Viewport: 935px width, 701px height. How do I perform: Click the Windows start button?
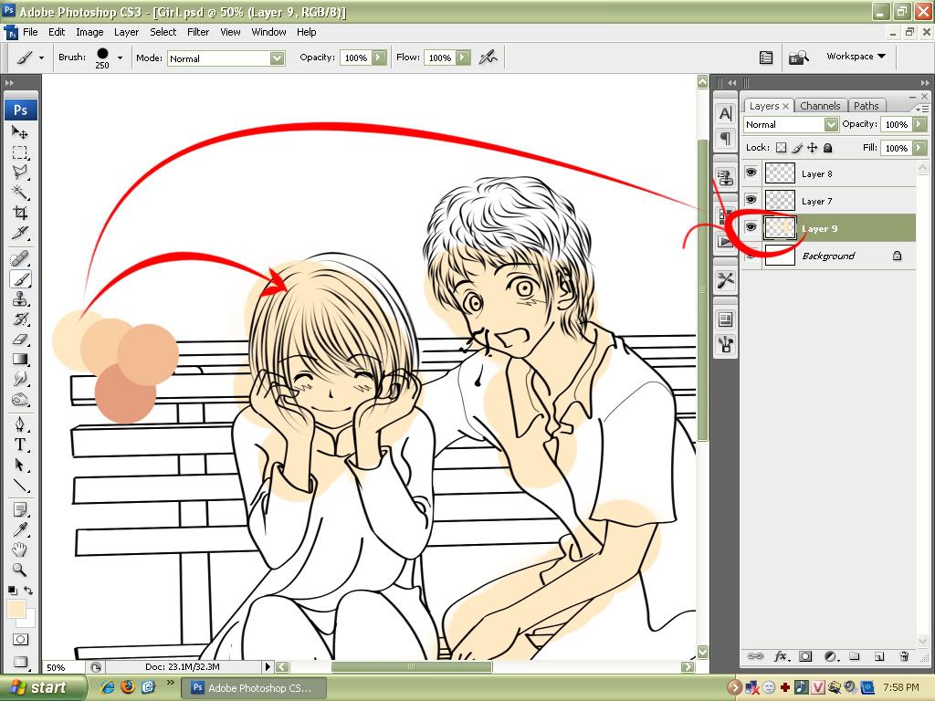pos(37,687)
